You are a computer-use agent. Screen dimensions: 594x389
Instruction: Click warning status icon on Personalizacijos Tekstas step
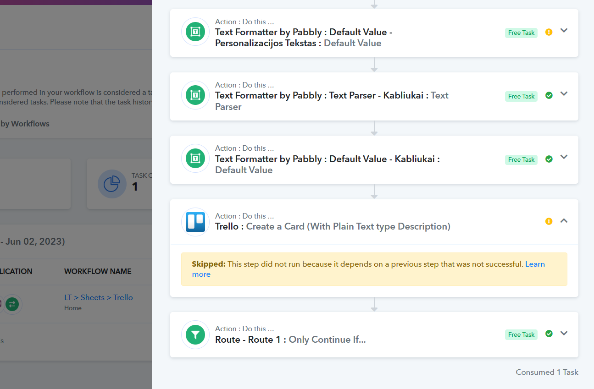(549, 32)
